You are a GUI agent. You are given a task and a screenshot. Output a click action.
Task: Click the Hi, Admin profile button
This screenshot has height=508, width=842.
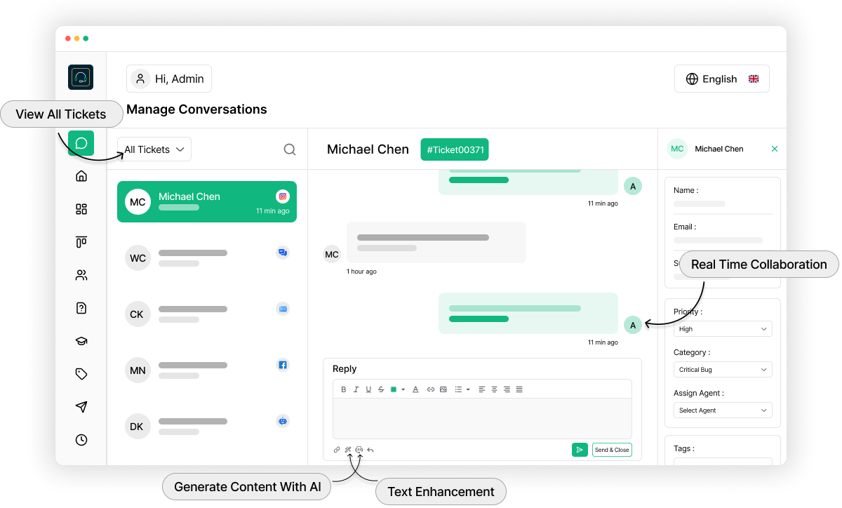[x=169, y=79]
